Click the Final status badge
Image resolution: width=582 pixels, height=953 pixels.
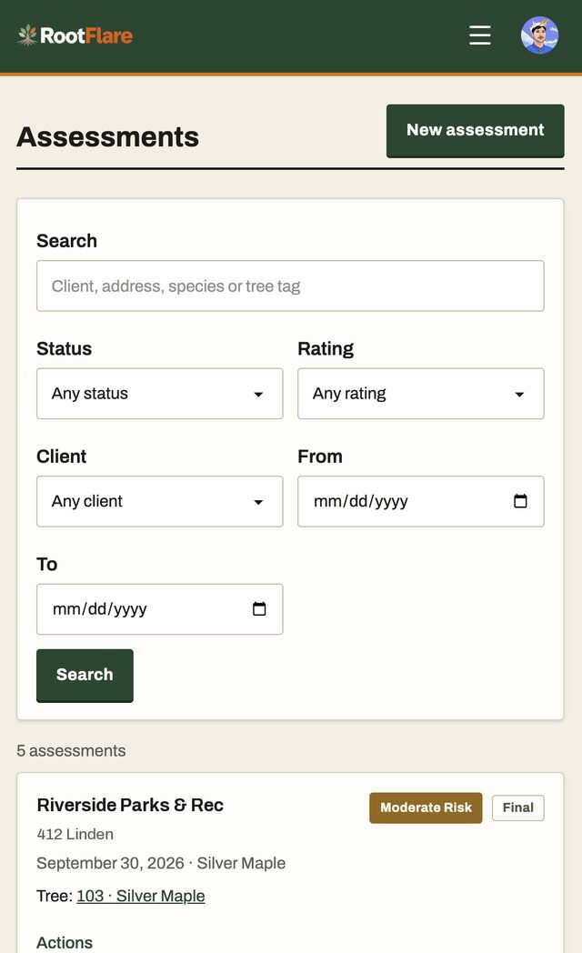(518, 808)
